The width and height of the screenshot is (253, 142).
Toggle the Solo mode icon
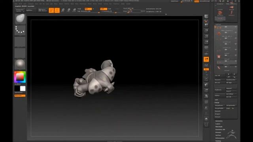206,119
